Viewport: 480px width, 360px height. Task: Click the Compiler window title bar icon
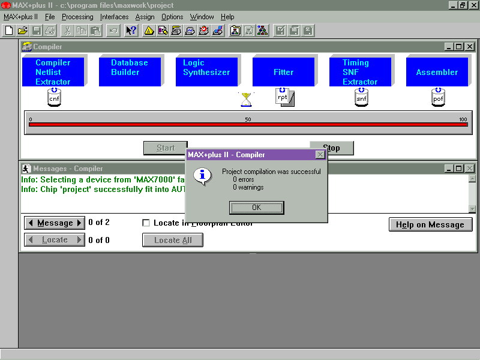tap(27, 47)
